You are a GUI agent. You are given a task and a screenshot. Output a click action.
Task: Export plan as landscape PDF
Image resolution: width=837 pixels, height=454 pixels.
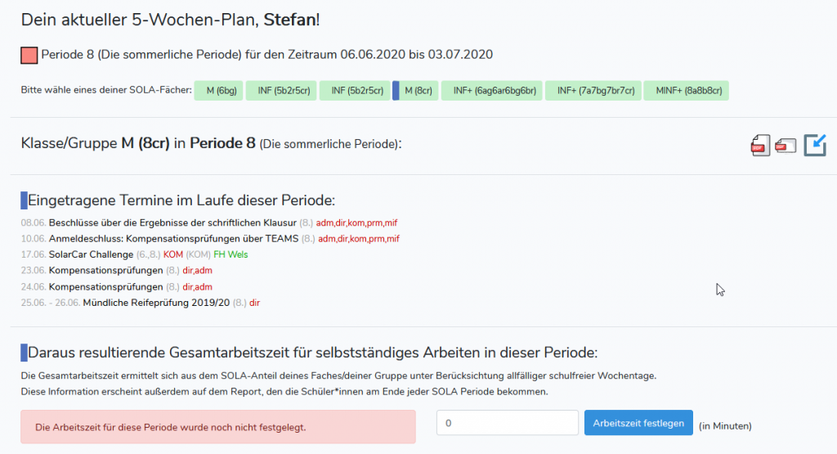tap(786, 146)
